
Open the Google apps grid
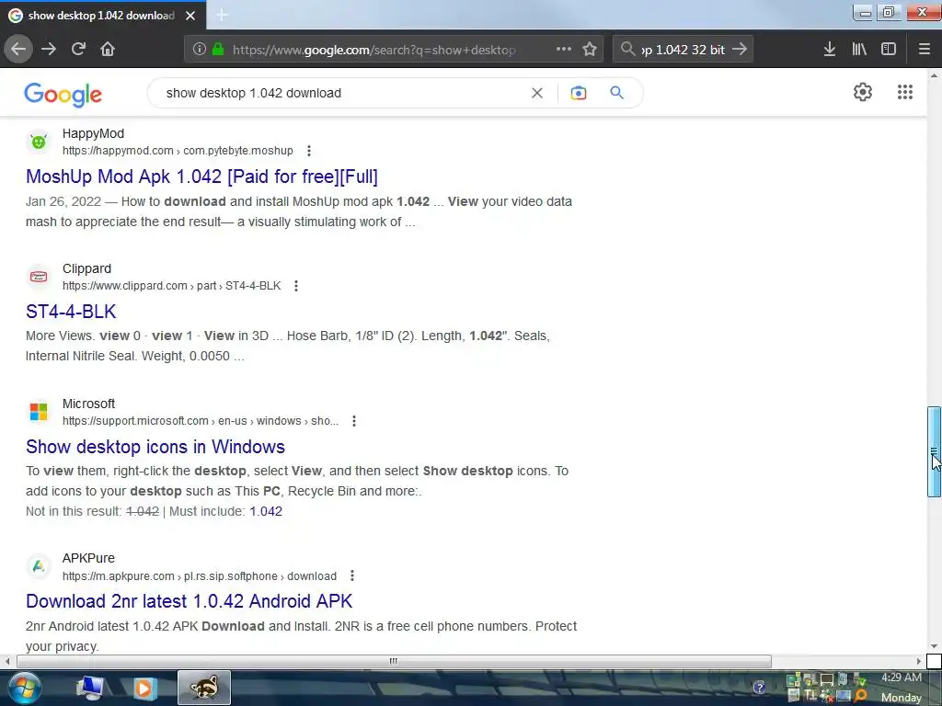pyautogui.click(x=905, y=92)
